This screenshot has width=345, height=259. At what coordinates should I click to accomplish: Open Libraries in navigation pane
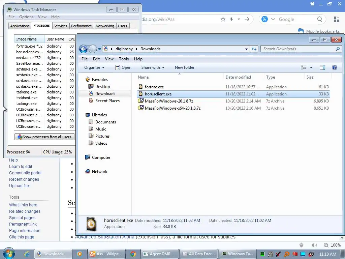(99, 115)
